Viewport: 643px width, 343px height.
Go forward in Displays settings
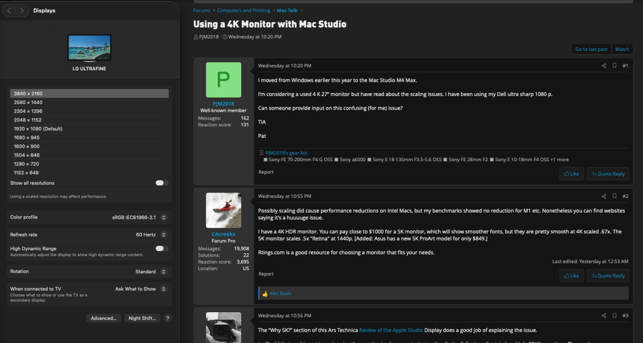[22, 11]
